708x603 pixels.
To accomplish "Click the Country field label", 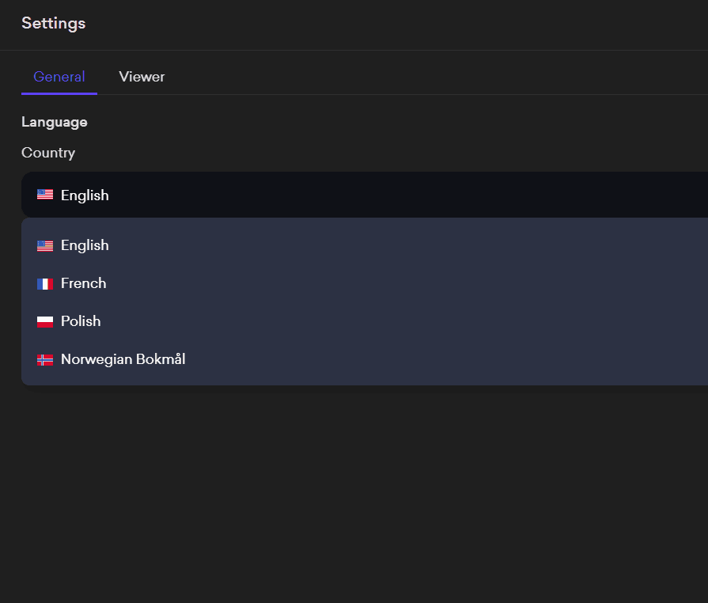I will click(x=48, y=153).
